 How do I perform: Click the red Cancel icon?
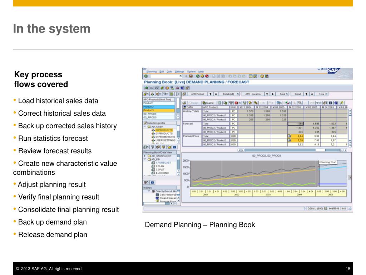point(207,76)
